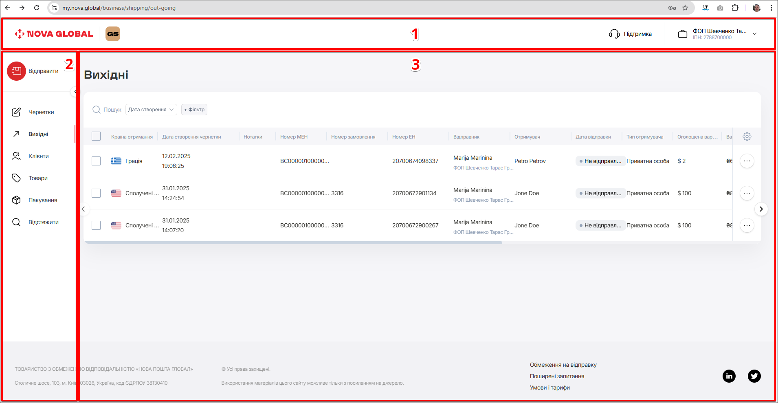Check the row created 31.01.2025 14:07:20

(x=96, y=225)
